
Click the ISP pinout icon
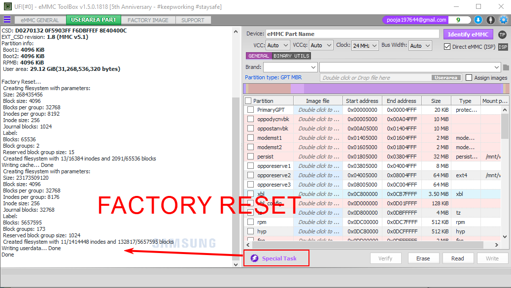click(503, 47)
